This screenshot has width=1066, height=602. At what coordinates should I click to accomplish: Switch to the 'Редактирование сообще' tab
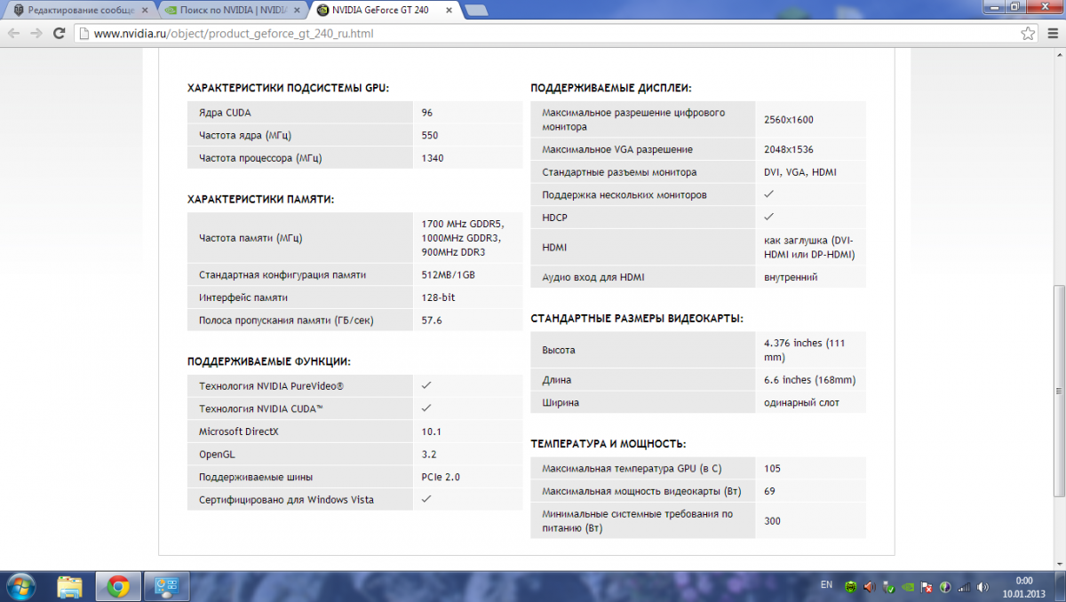(78, 12)
